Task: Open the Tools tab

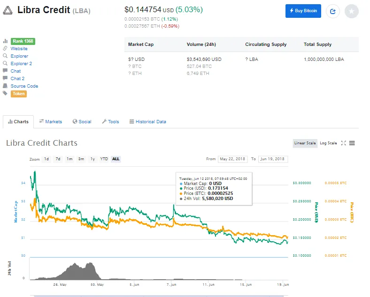Action: tap(110, 122)
